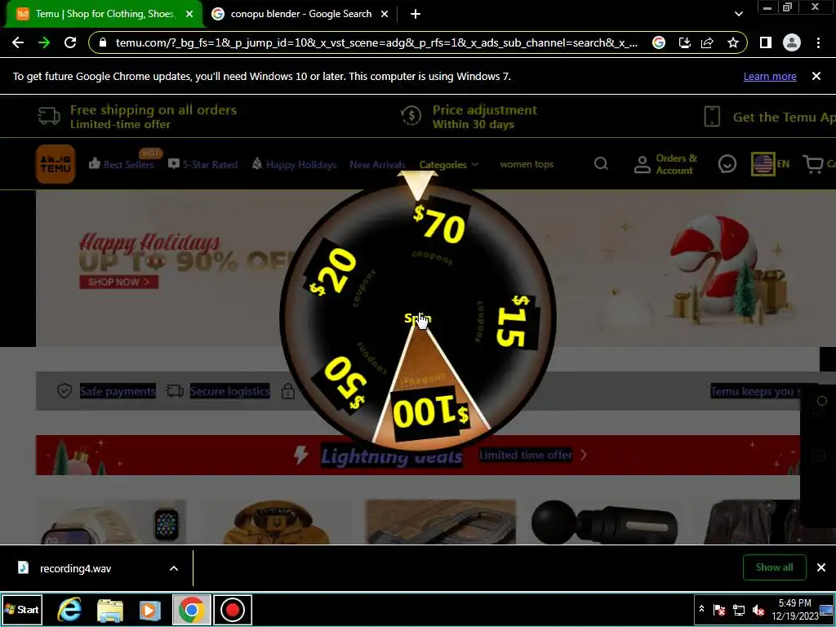
Task: Open a new browser tab
Action: [416, 14]
